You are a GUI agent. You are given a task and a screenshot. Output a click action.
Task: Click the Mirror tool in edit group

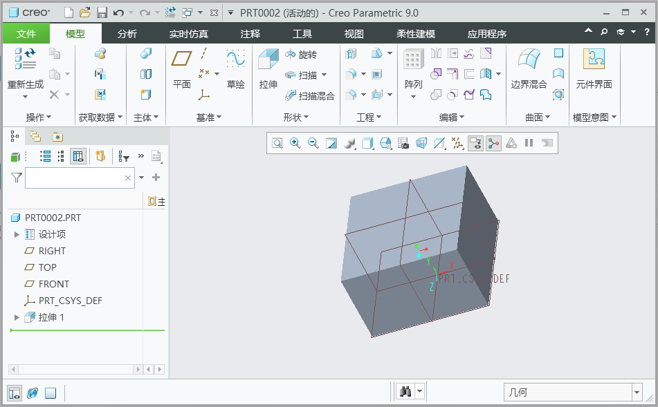[x=436, y=53]
